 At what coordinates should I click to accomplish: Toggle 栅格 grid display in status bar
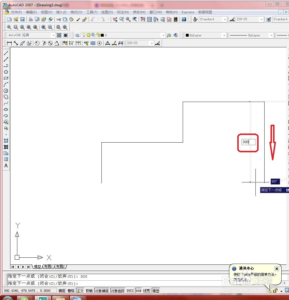[71, 291]
